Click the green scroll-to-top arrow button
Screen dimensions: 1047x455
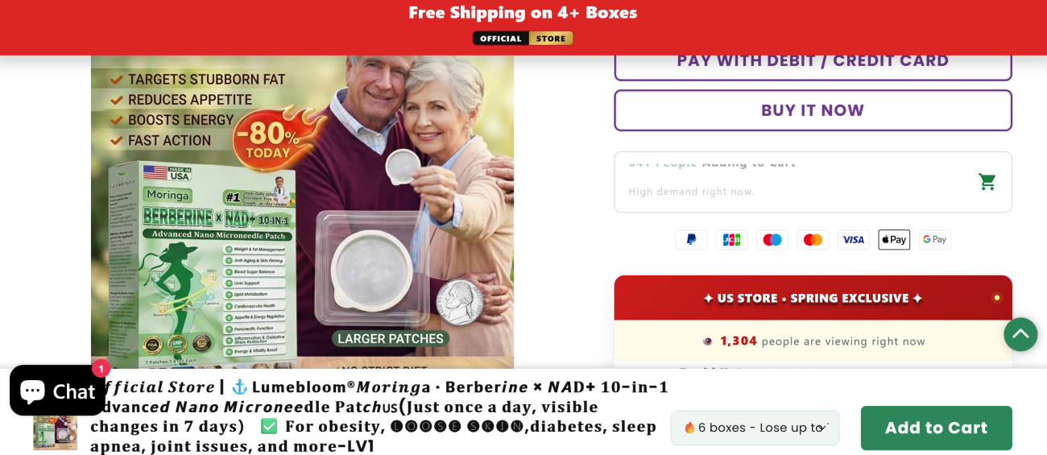1020,334
